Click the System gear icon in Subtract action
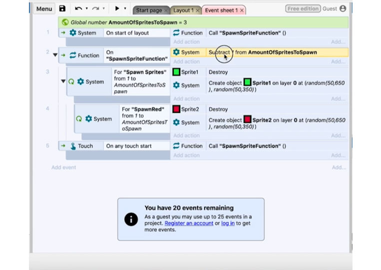Image resolution: width=381 pixels, height=270 pixels. [176, 52]
